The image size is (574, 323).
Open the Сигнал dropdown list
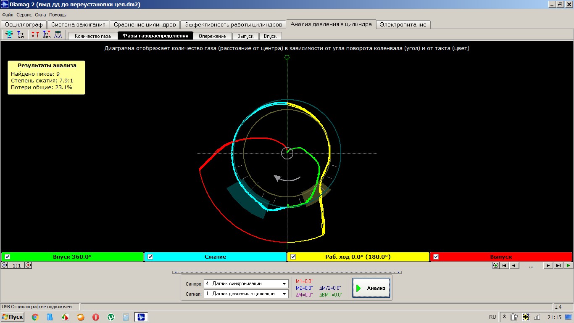pos(285,294)
